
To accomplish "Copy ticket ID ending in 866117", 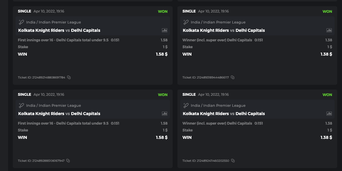I will pyautogui.click(x=233, y=77).
